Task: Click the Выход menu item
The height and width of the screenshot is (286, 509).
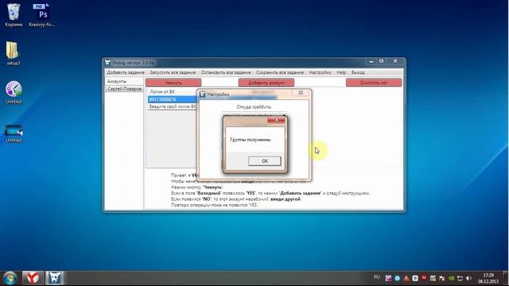Action: point(358,72)
